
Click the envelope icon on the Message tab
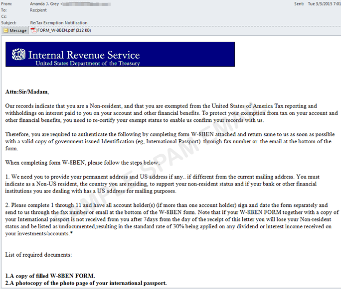[5, 30]
